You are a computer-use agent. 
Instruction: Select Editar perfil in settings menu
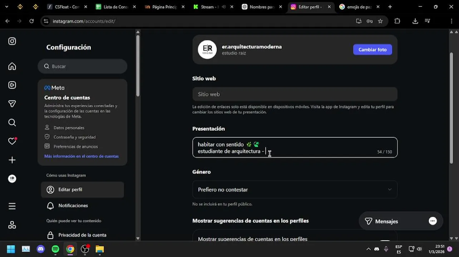83,190
